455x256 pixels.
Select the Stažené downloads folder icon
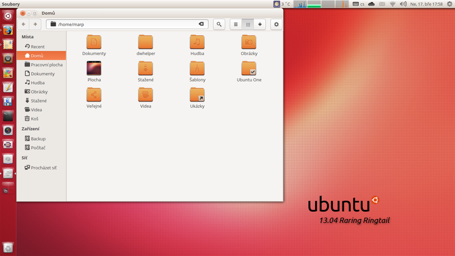pos(146,68)
